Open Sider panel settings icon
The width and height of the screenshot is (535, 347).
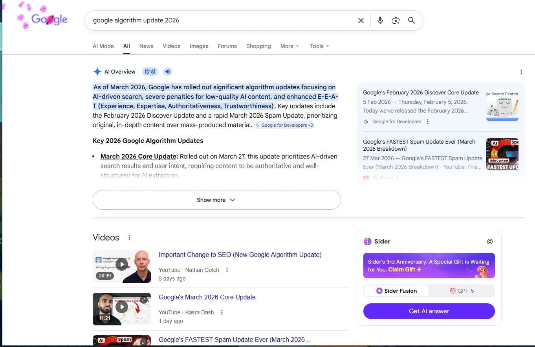tap(489, 242)
